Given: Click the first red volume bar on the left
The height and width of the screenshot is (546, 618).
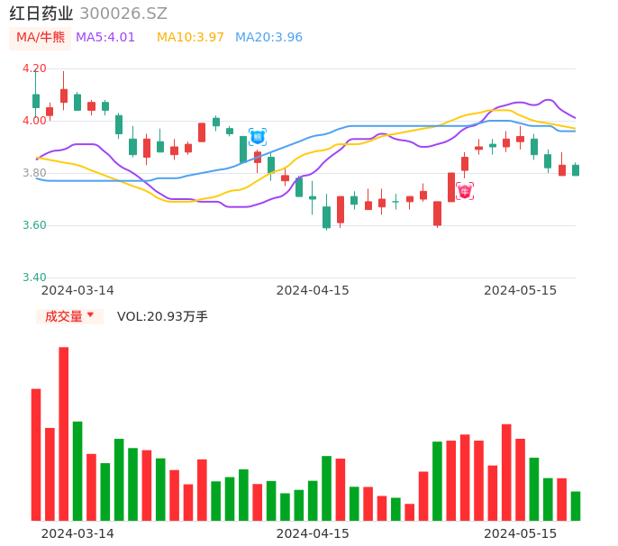Looking at the screenshot, I should pyautogui.click(x=36, y=454).
